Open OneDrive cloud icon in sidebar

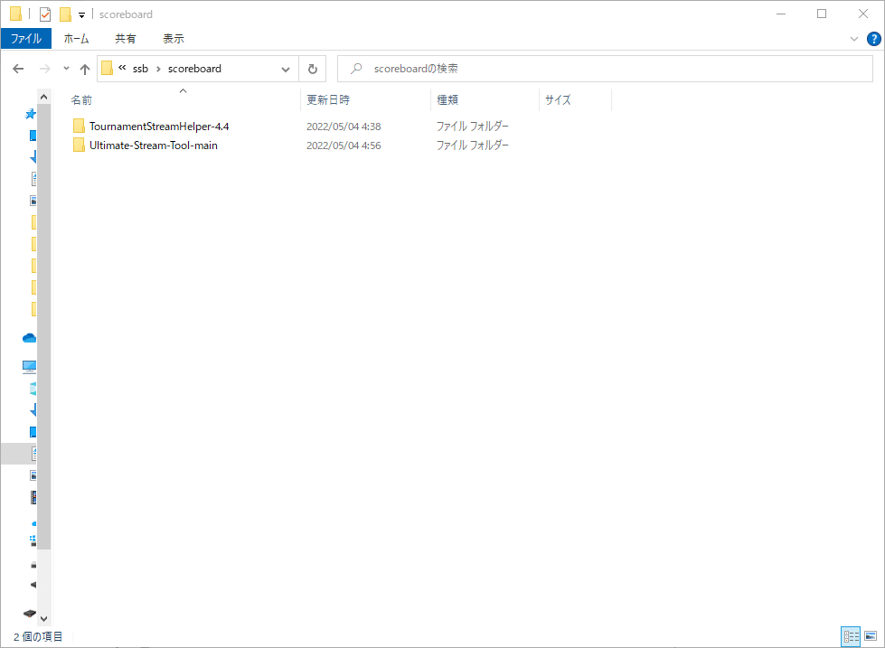29,338
